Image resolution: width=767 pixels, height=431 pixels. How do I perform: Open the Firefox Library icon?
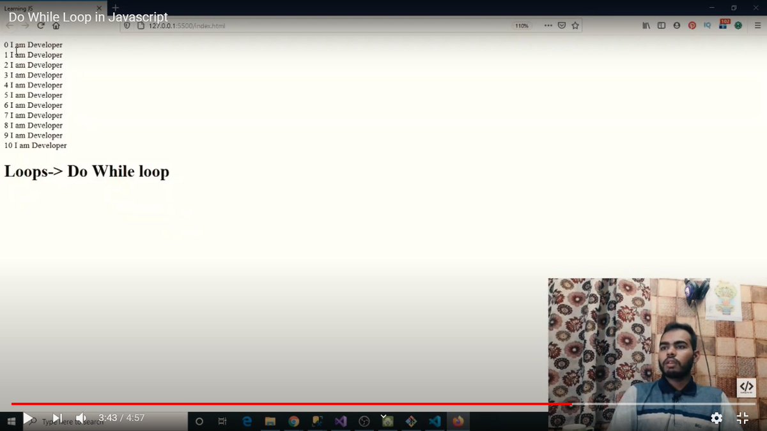pyautogui.click(x=646, y=26)
